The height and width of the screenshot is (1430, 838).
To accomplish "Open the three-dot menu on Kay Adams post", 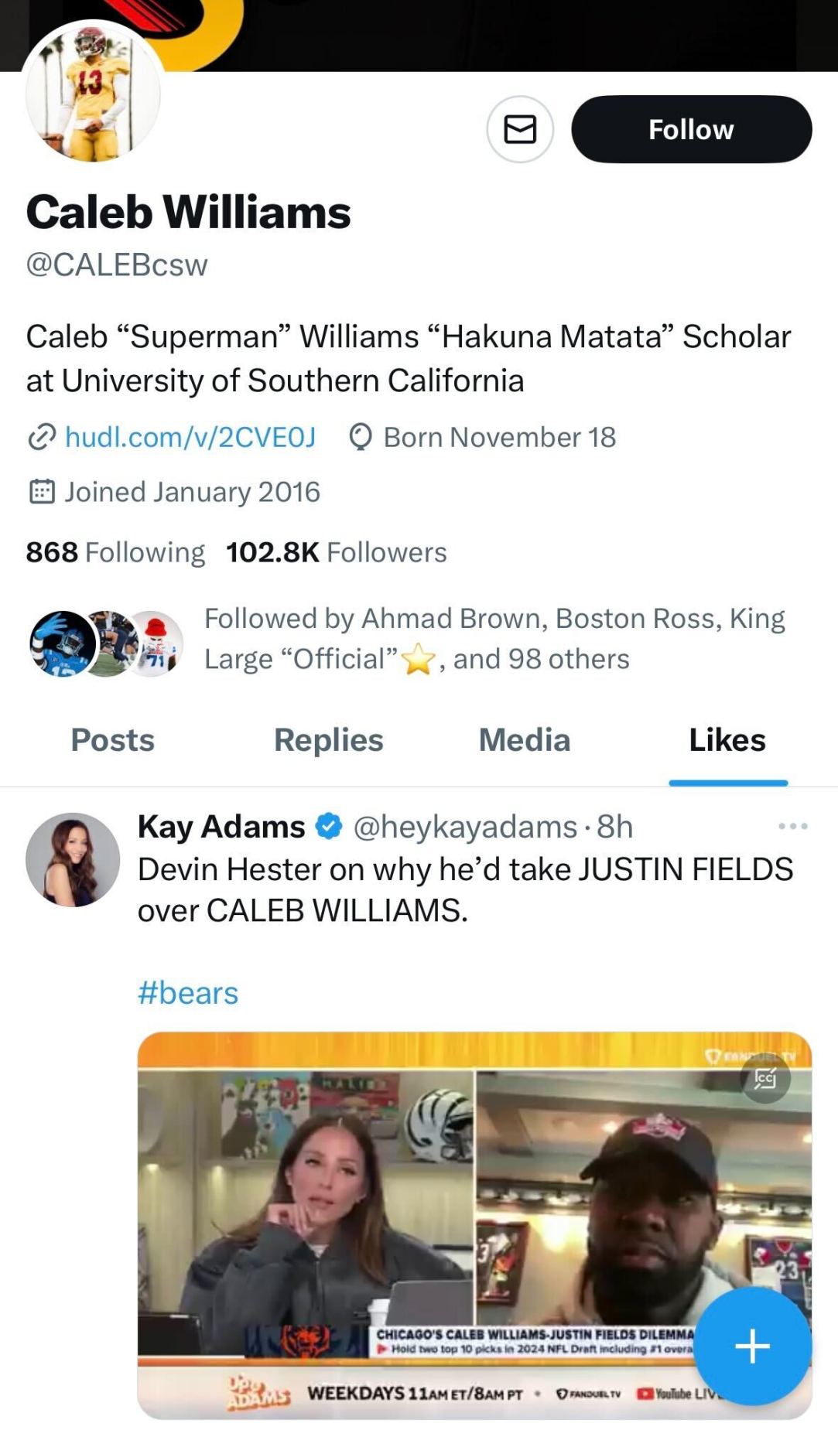I will 793,827.
